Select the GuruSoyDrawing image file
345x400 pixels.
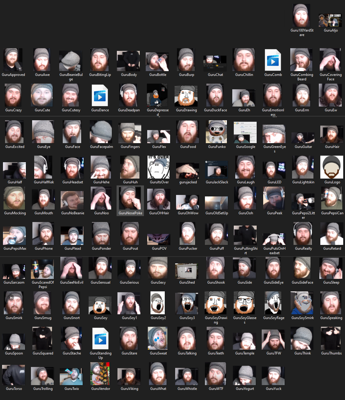click(216, 303)
